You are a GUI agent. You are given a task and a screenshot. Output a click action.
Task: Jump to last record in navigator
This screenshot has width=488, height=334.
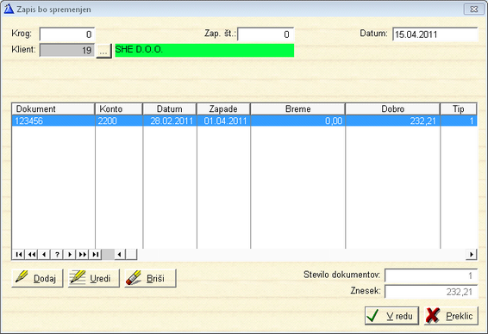[x=95, y=255]
